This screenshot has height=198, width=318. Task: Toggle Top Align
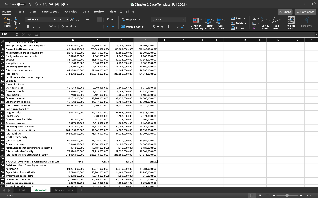(87, 19)
